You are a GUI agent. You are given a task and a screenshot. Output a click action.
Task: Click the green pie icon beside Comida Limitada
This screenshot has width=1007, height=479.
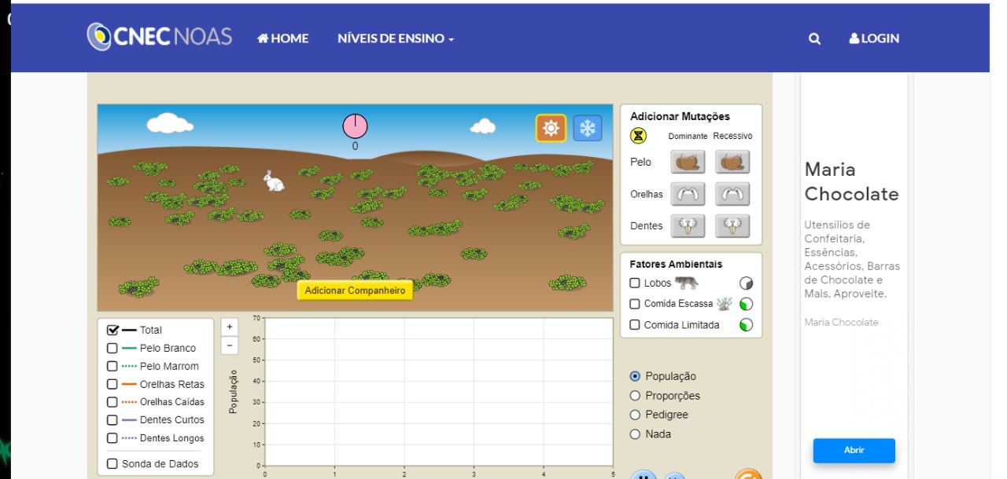tap(746, 325)
